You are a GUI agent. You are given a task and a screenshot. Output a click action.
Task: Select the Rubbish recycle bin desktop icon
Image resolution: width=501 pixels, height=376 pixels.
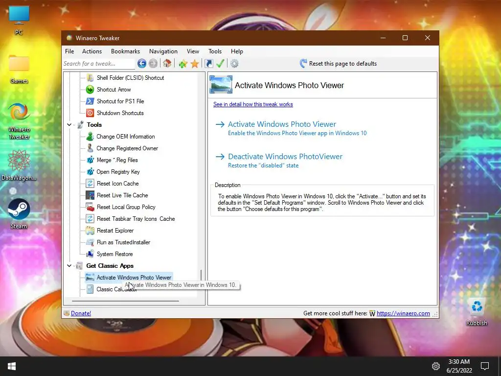[477, 311]
